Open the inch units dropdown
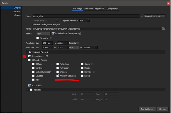This screenshot has height=113, width=171. [x=74, y=47]
